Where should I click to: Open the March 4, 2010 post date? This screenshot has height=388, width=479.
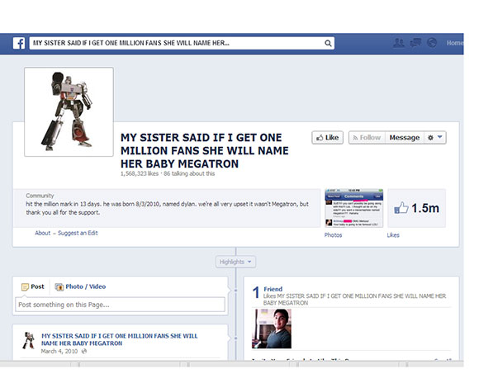tap(59, 352)
